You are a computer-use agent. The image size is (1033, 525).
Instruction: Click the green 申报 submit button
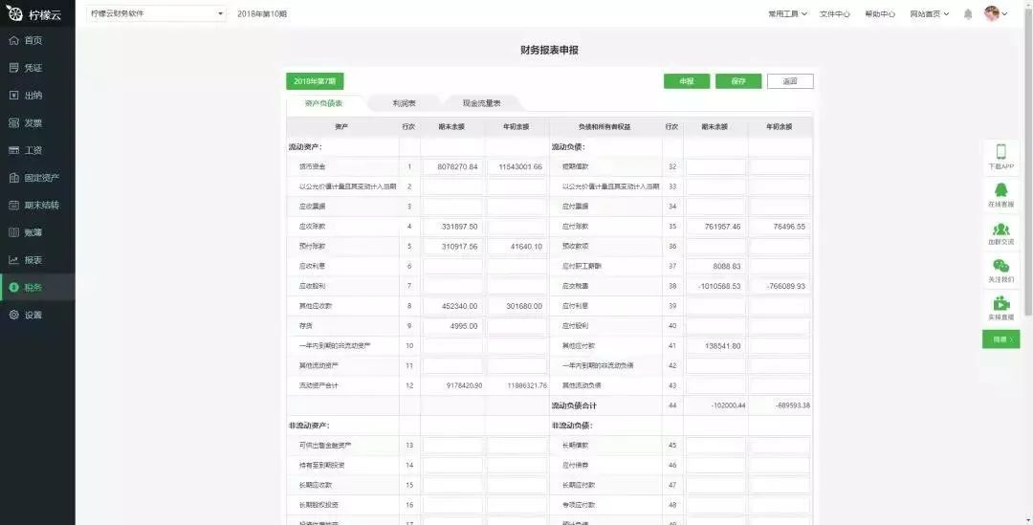pos(687,81)
